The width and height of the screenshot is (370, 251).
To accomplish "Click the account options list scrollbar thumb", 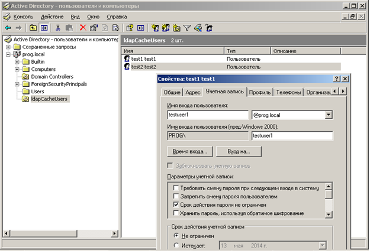I will pyautogui.click(x=329, y=194).
